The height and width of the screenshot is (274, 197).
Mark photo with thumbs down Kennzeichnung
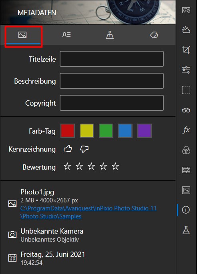84,149
